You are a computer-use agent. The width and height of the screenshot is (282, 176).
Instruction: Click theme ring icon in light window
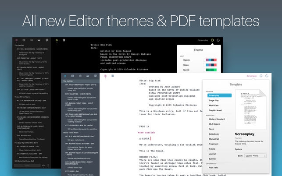[261, 76]
